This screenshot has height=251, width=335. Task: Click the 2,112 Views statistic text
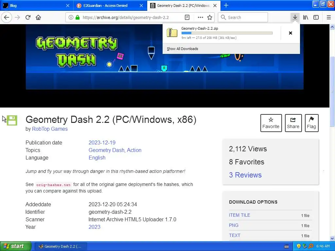point(248,149)
